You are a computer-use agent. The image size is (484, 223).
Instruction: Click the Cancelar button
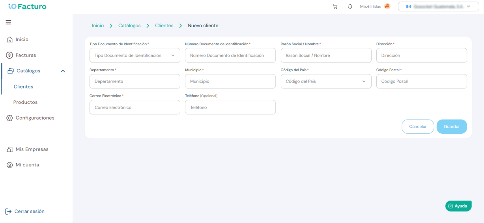click(x=418, y=127)
